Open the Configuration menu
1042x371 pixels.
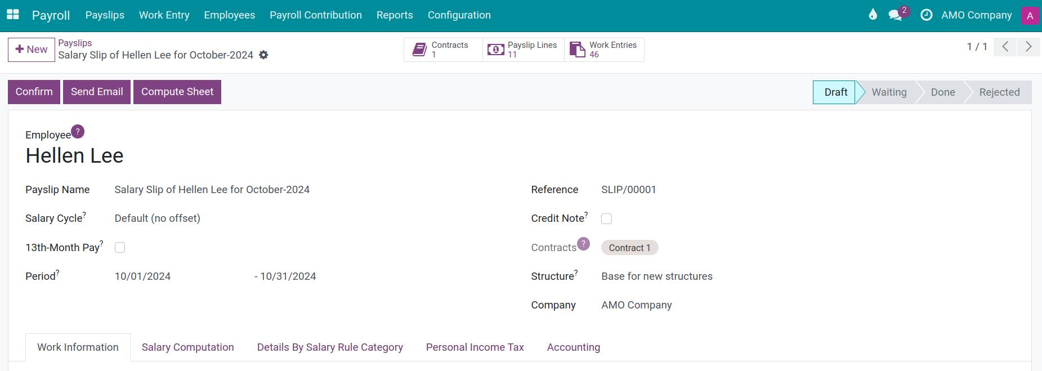point(459,15)
